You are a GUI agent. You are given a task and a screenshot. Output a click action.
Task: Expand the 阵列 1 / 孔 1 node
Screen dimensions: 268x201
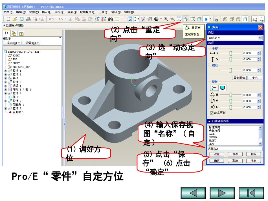tap(6, 89)
